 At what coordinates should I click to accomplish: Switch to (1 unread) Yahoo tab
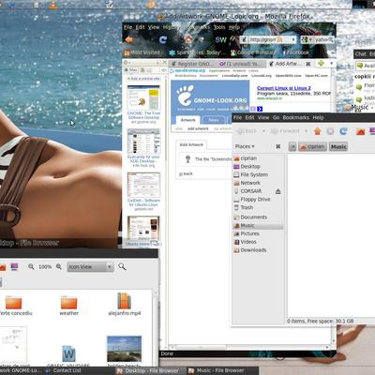point(242,64)
